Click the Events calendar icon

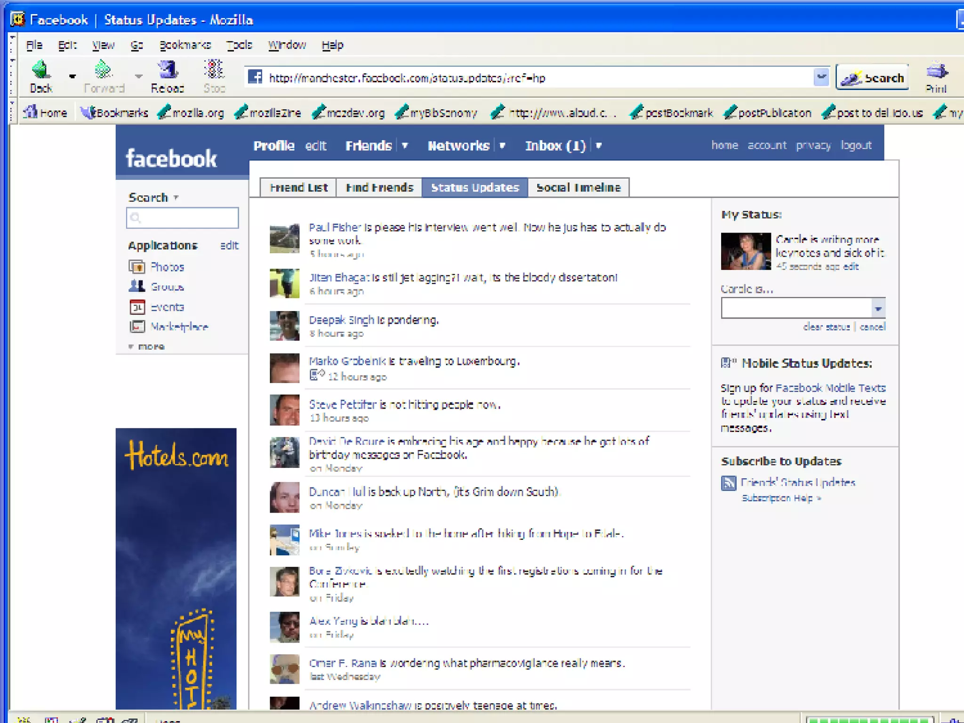point(137,307)
